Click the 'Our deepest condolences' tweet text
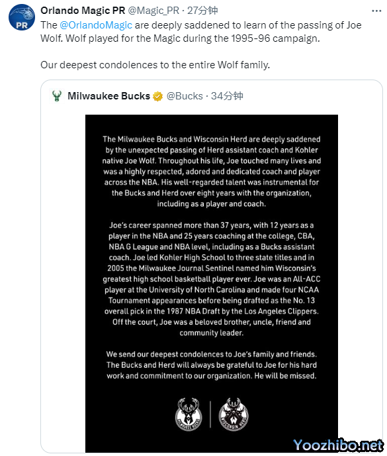The height and width of the screenshot is (456, 387). tap(155, 64)
